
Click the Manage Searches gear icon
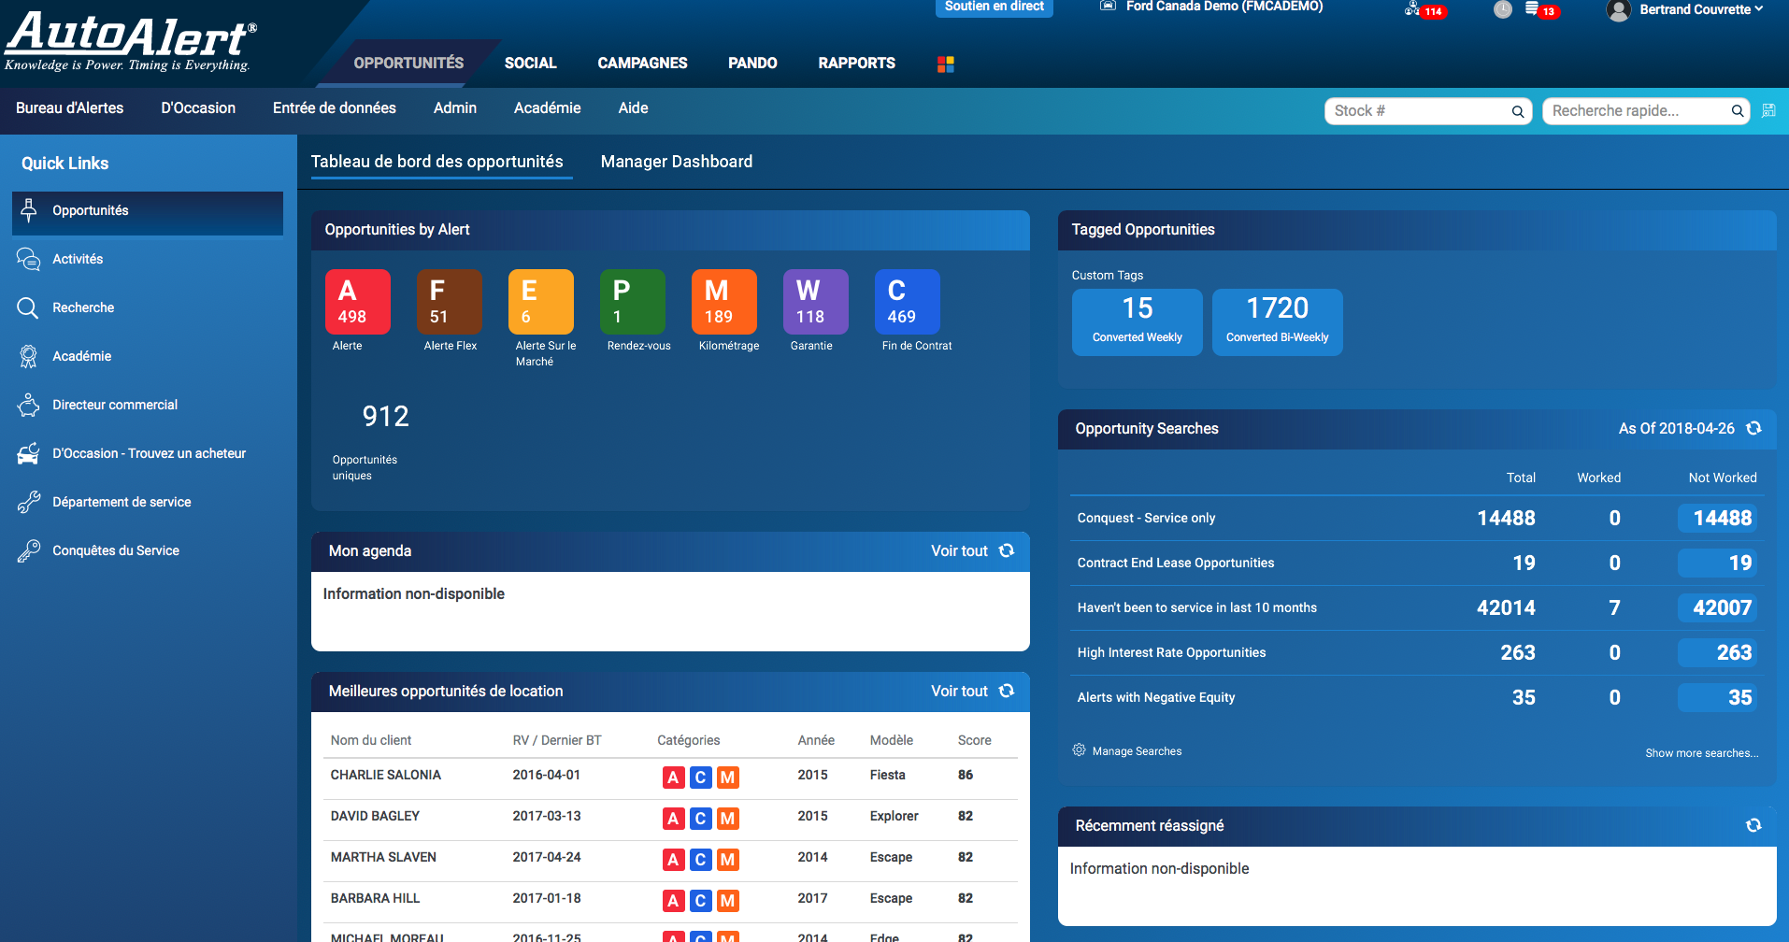1079,749
